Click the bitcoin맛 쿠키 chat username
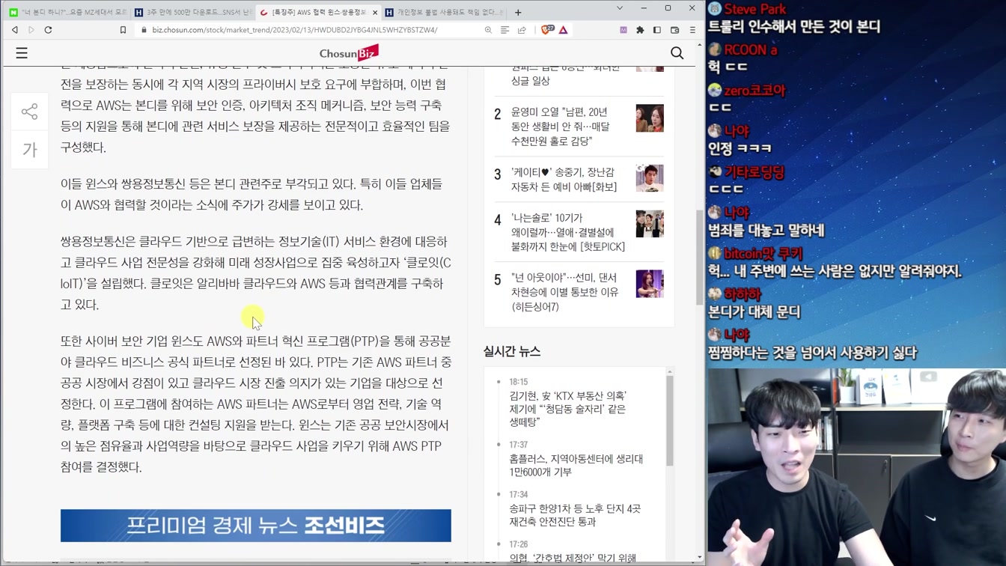Image resolution: width=1006 pixels, height=566 pixels. tap(763, 254)
